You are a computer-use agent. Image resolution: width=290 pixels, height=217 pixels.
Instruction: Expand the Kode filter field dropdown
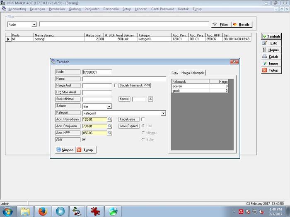[x=34, y=25]
